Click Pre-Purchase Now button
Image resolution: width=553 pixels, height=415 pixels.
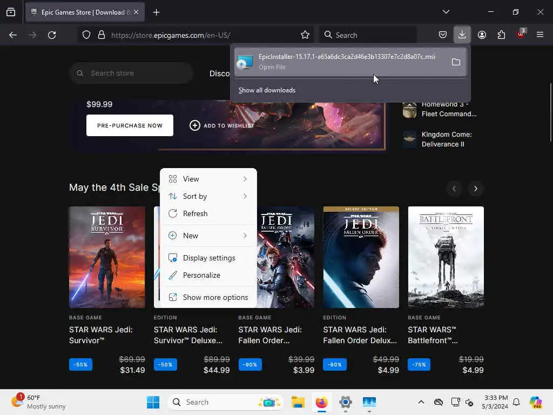tap(130, 125)
